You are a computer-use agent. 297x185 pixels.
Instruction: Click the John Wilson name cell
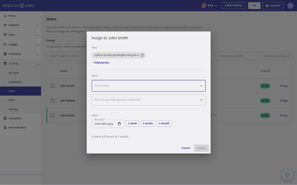[68, 101]
